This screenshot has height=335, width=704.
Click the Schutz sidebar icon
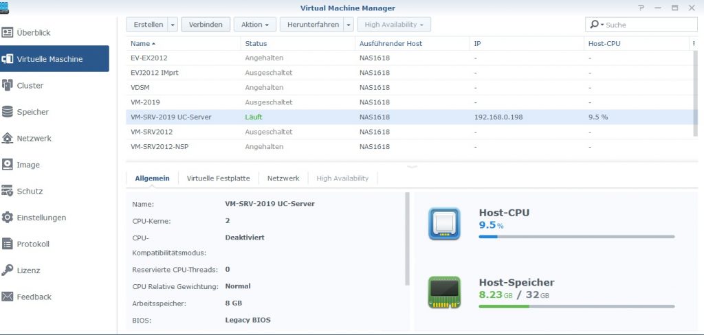7,191
